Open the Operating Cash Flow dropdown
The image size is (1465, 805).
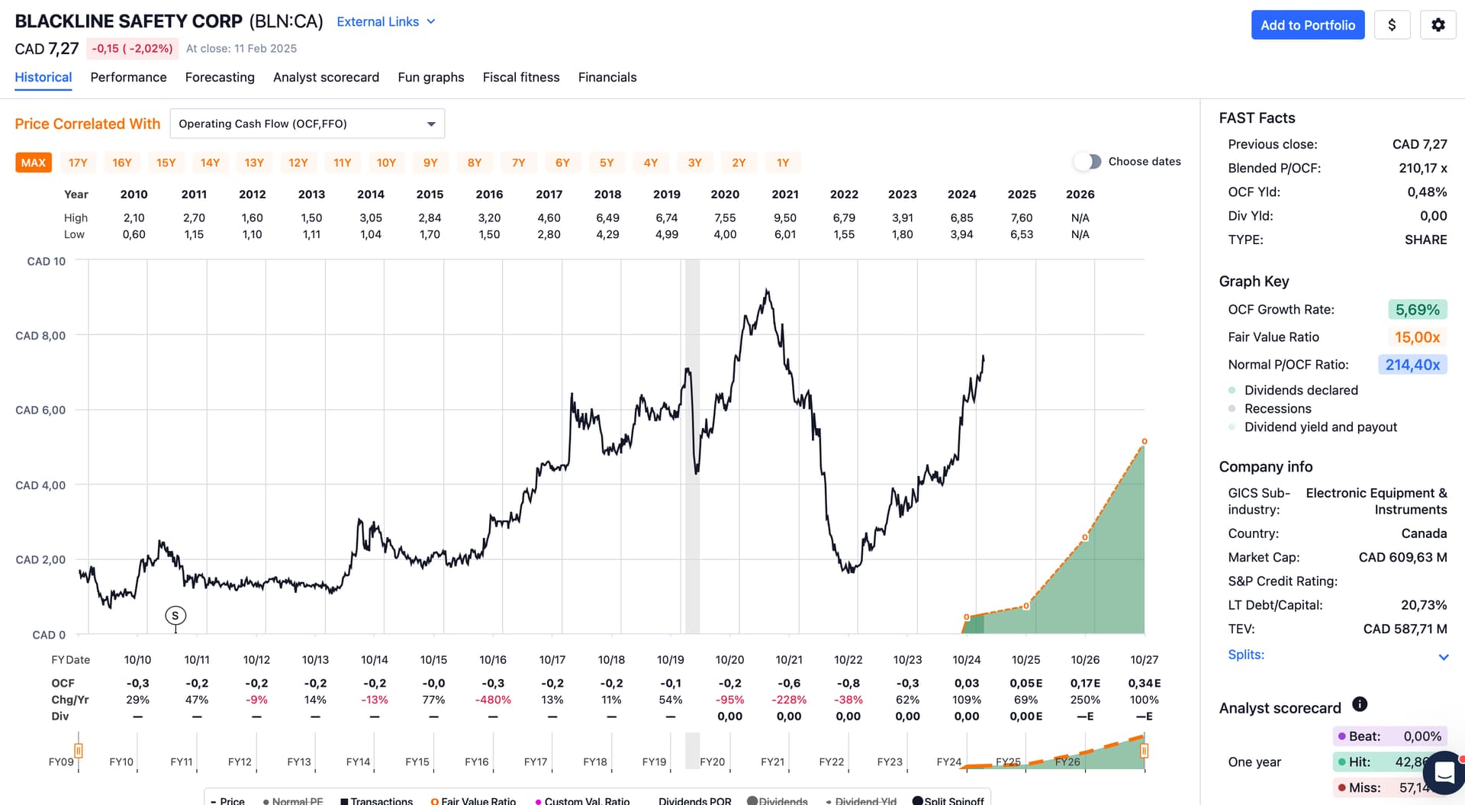tap(307, 124)
